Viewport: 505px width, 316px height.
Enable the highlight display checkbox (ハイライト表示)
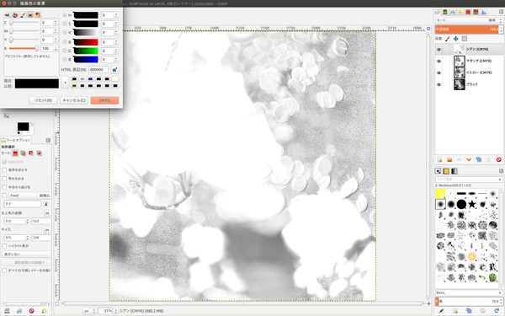[x=4, y=246]
